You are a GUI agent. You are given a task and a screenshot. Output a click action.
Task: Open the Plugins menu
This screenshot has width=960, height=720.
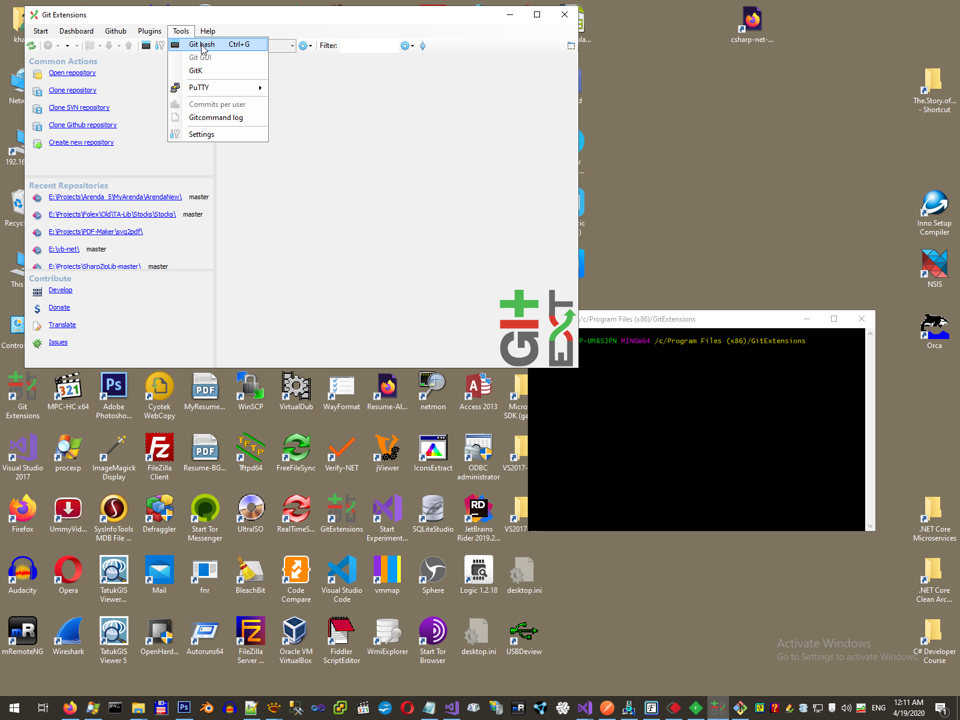click(149, 31)
